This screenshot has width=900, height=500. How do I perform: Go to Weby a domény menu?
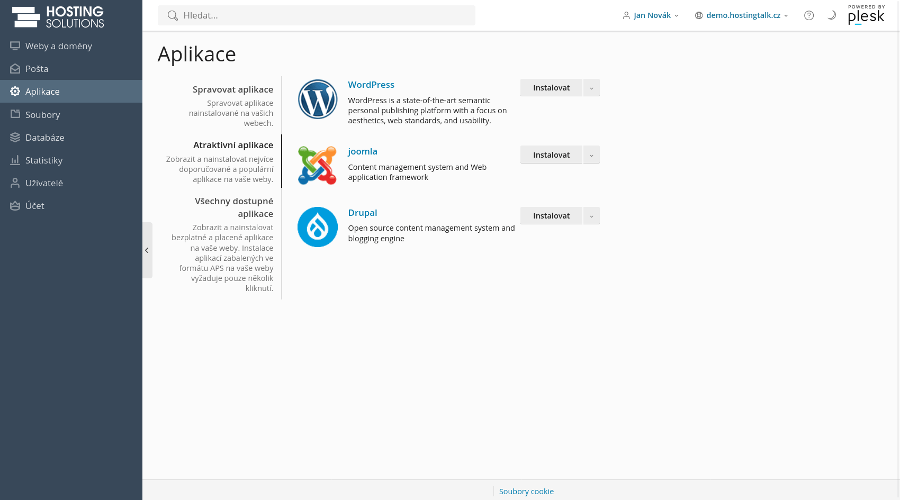(x=71, y=46)
